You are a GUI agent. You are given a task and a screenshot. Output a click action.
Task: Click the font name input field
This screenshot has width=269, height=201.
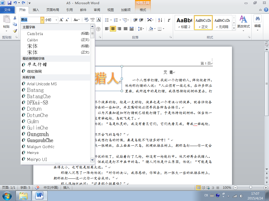coord(30,20)
